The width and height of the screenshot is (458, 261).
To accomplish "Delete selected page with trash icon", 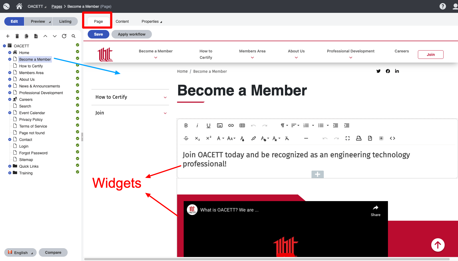I will pyautogui.click(x=17, y=36).
